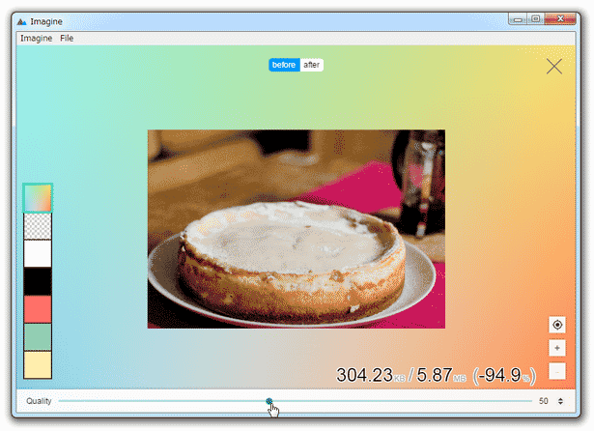Open the File menu
Screen dimensions: 594x431
(67, 39)
